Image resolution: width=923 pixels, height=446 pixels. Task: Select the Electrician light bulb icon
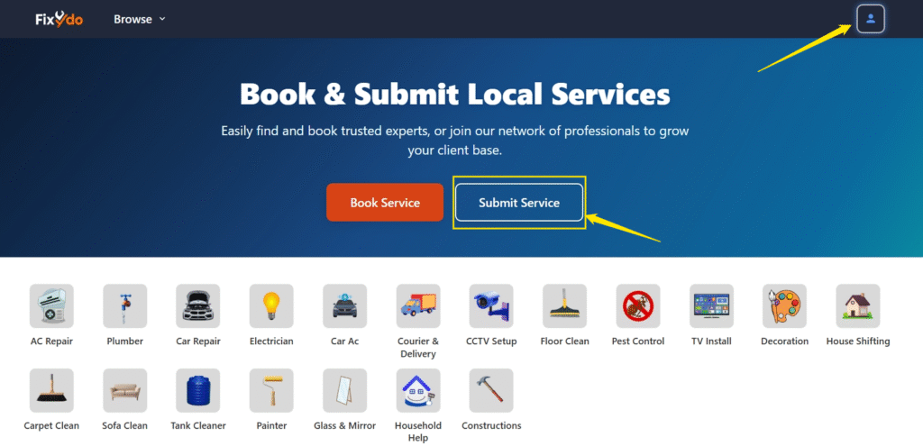(271, 306)
